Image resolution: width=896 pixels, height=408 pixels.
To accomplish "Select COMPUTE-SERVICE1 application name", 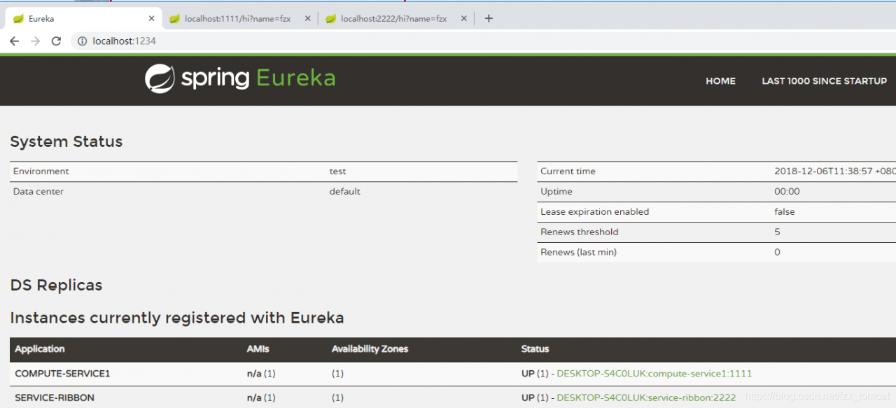I will [62, 374].
